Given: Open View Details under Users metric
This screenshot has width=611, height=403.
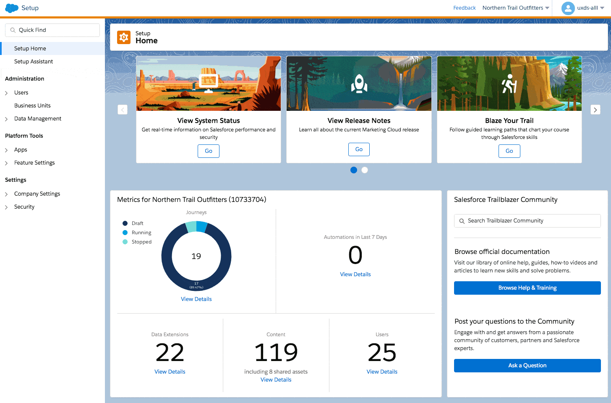Looking at the screenshot, I should click(382, 372).
